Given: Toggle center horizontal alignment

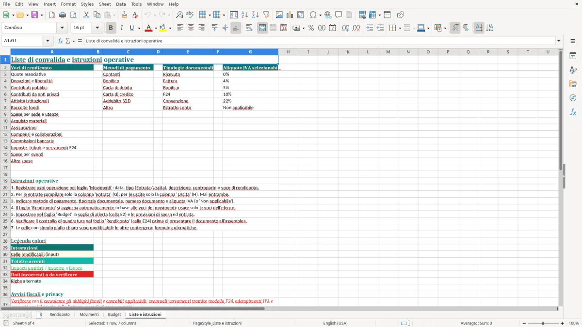Looking at the screenshot, I should click(191, 28).
